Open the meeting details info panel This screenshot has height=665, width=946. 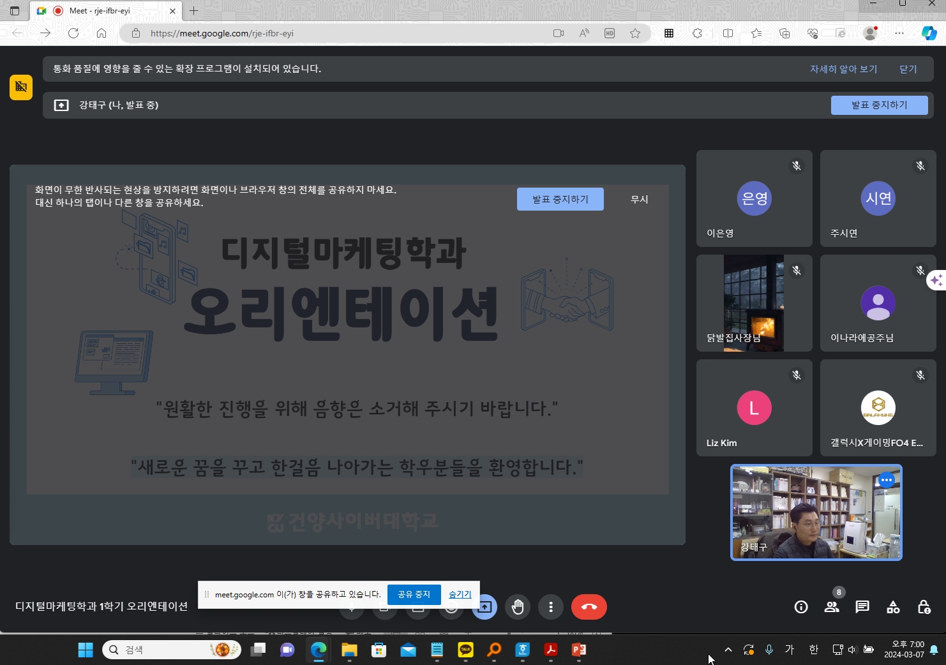(x=801, y=607)
